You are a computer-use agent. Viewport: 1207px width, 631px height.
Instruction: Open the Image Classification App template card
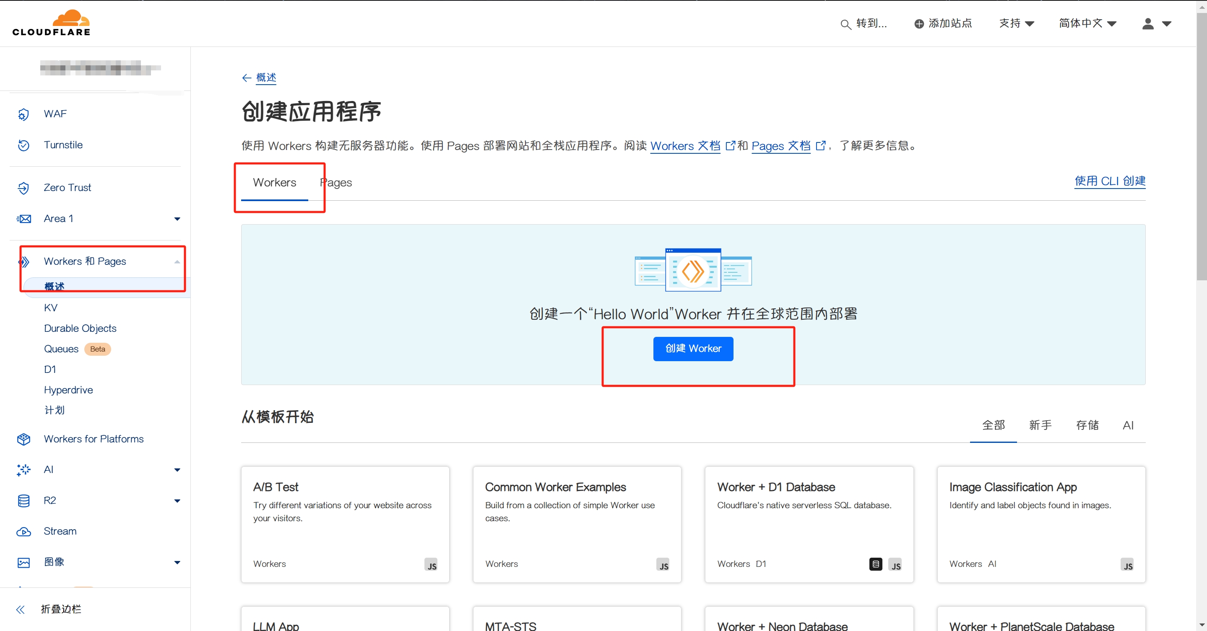tap(1041, 524)
